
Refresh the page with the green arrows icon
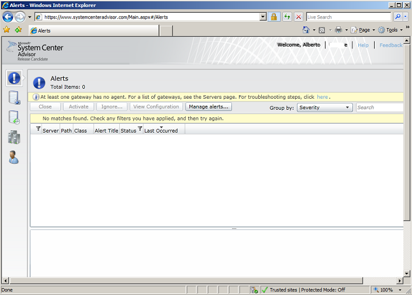(287, 17)
